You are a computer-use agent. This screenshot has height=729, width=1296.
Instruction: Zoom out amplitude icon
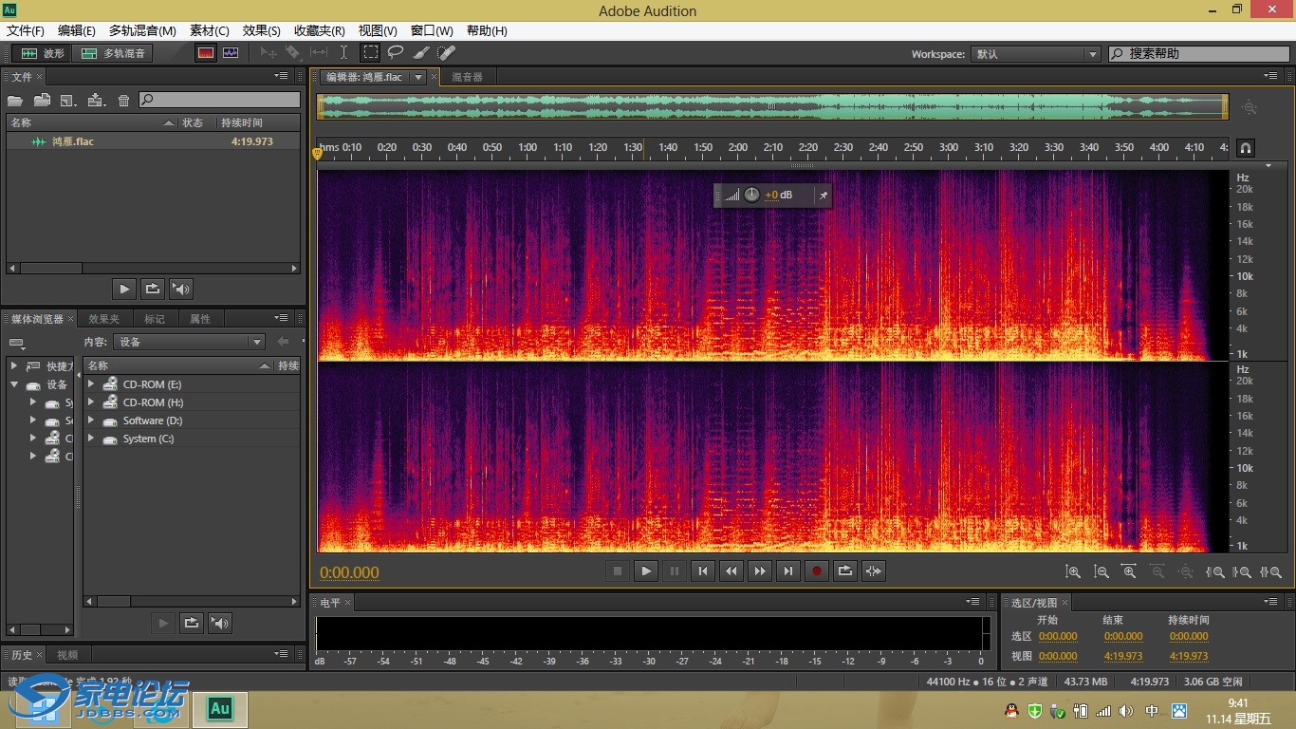pos(1102,571)
